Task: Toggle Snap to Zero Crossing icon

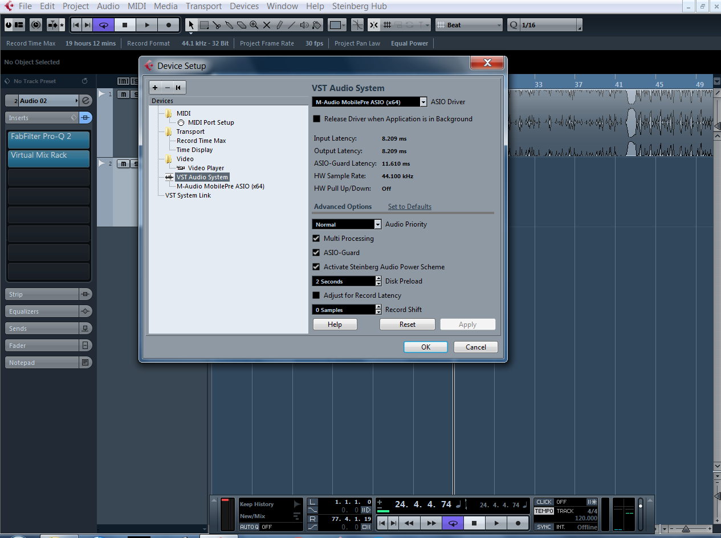Action: point(357,25)
